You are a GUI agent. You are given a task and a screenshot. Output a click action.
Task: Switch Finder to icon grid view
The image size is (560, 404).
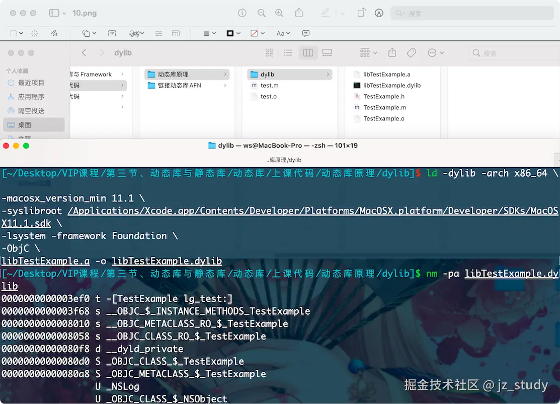tap(269, 53)
